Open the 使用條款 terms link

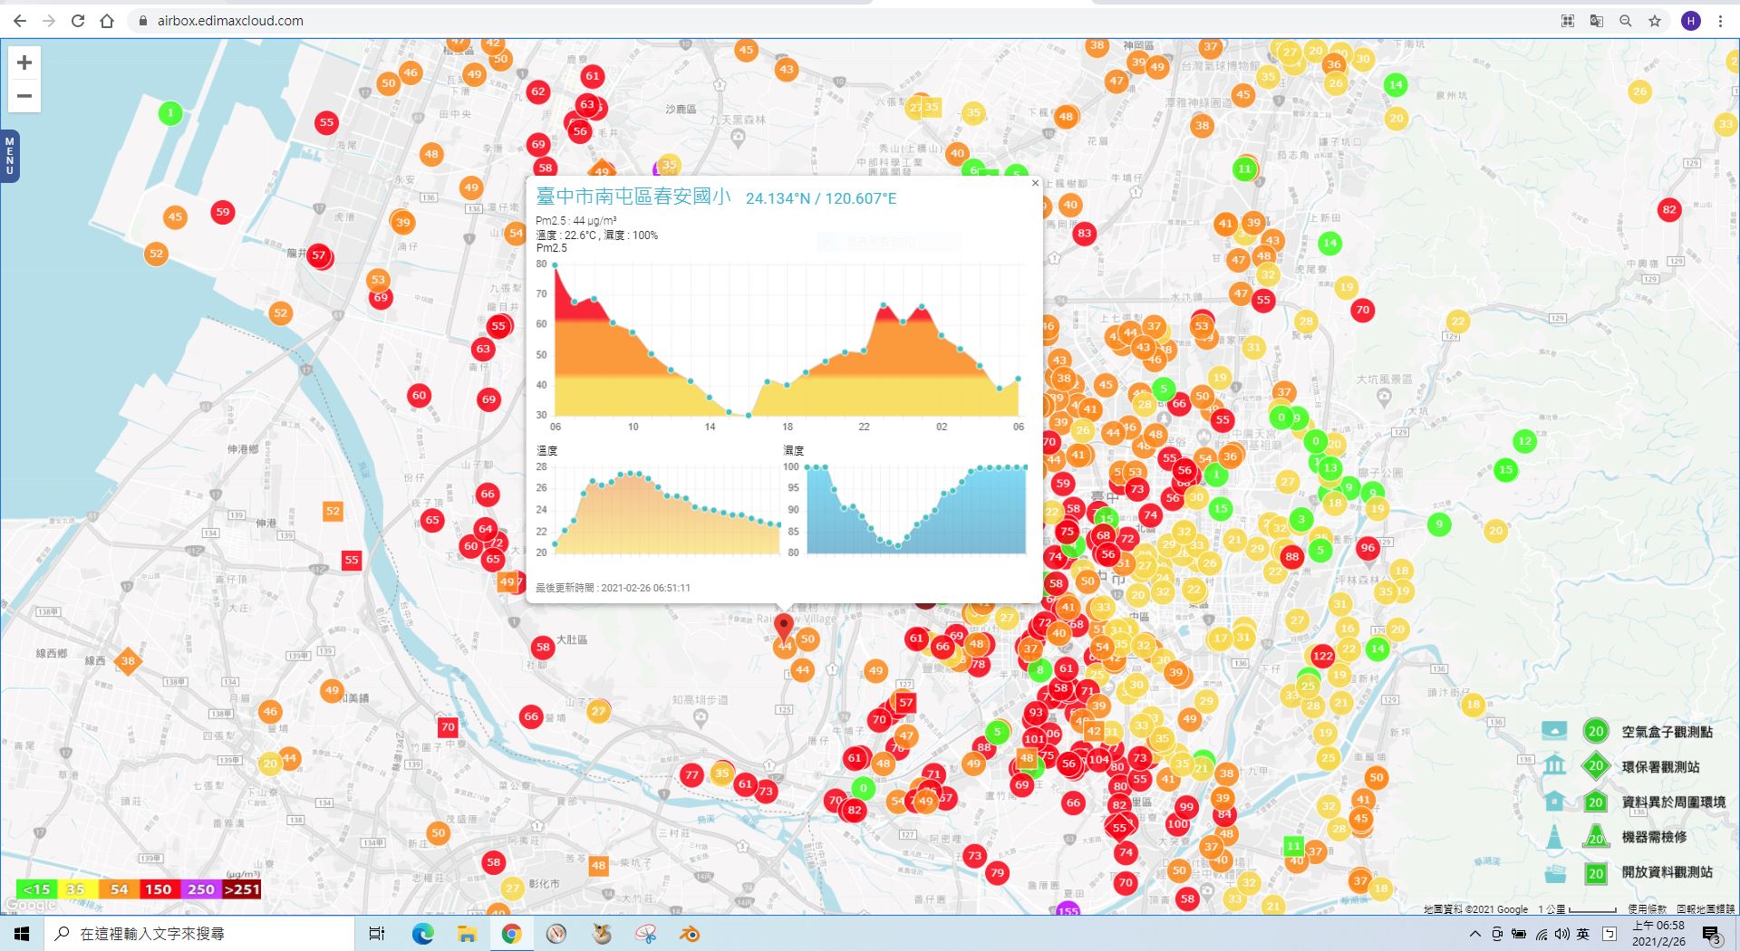[x=1647, y=908]
